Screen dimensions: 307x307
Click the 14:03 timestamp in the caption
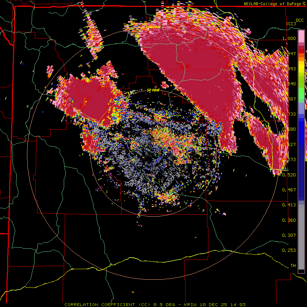point(238,305)
